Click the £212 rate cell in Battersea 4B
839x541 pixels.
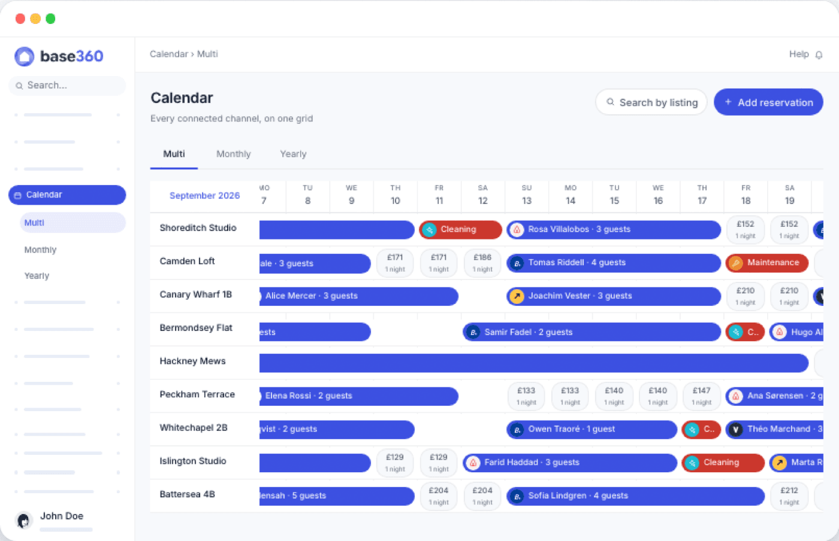point(789,496)
